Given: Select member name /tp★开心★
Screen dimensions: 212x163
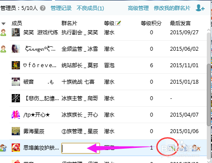Looking at the screenshot, I should coord(36,115).
